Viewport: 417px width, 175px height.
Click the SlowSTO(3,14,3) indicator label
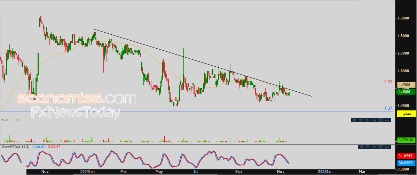click(x=16, y=147)
